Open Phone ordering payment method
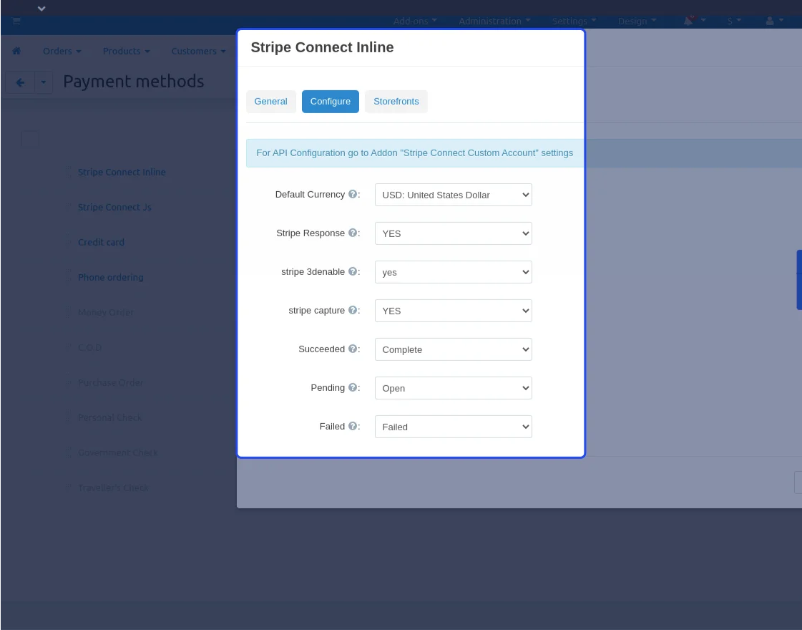 [x=110, y=277]
